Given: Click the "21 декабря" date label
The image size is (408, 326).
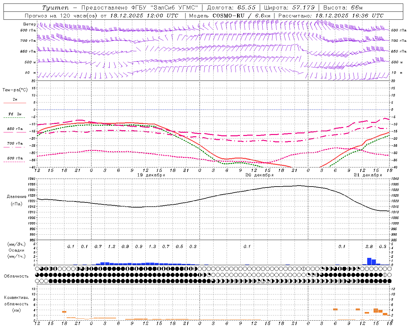Looking at the screenshot, I should coord(368,175).
